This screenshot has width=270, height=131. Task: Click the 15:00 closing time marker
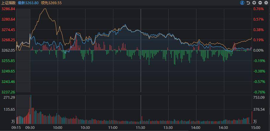pos(256,128)
